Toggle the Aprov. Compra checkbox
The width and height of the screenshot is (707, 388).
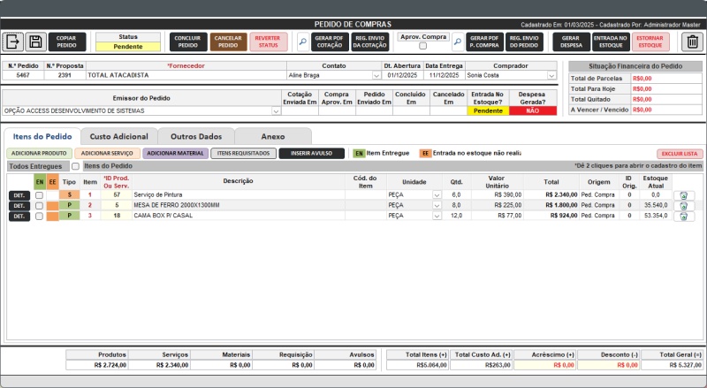(x=422, y=46)
